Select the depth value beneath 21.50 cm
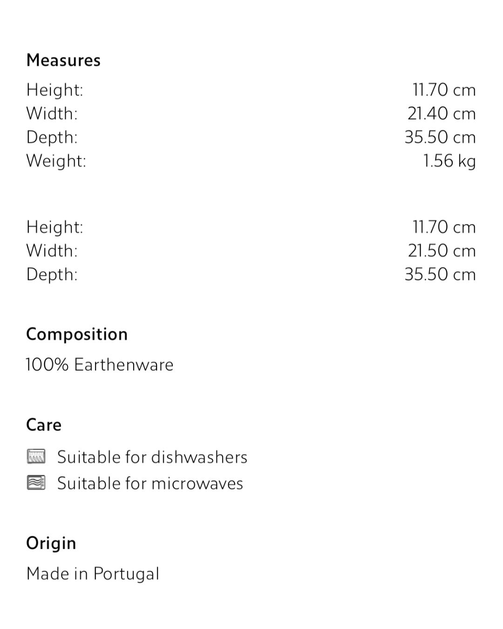The image size is (503, 629). click(440, 274)
